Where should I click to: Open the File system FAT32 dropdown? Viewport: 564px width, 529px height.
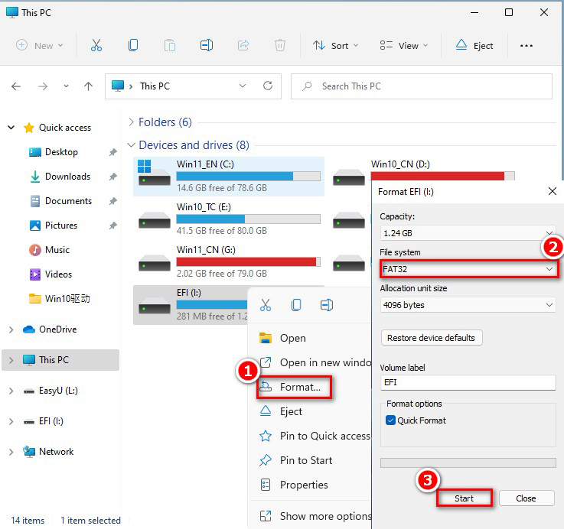pos(469,269)
